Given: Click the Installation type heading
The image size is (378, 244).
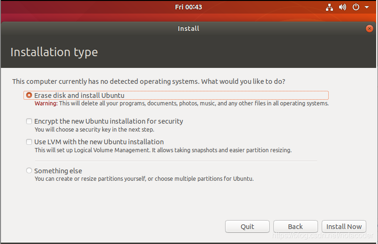Looking at the screenshot, I should 54,52.
